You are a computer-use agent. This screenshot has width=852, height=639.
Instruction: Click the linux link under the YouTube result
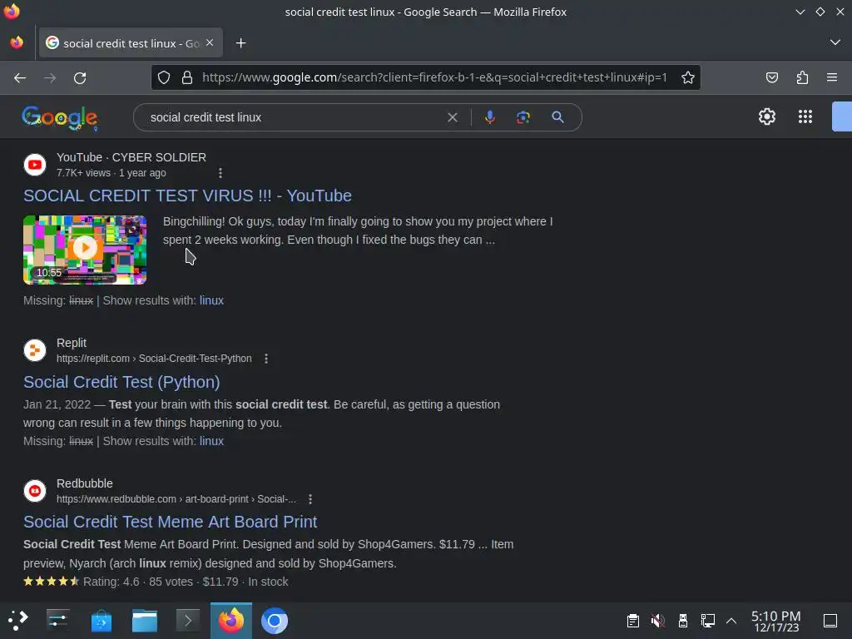[x=211, y=300]
